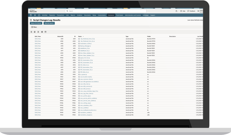Click Edit link for Automation_AJAX.js row

click(36, 44)
